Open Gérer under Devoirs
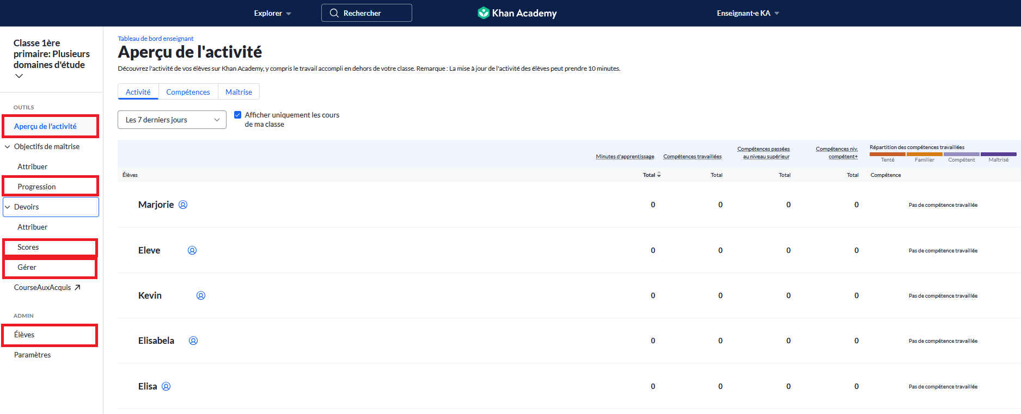Image resolution: width=1021 pixels, height=414 pixels. pyautogui.click(x=50, y=267)
